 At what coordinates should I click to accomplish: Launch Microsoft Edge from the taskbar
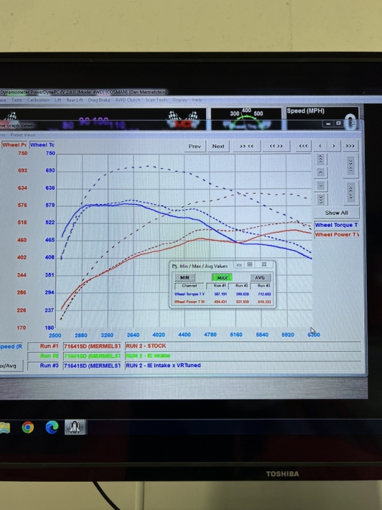pyautogui.click(x=51, y=427)
